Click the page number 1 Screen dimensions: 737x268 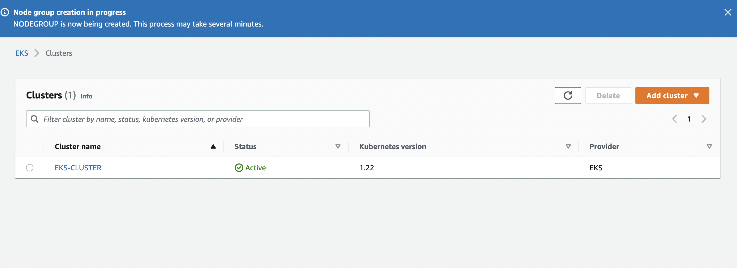pyautogui.click(x=689, y=119)
